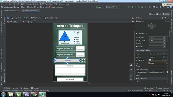
Task: Open the Refactor menu
Action: pyautogui.click(x=36, y=4)
